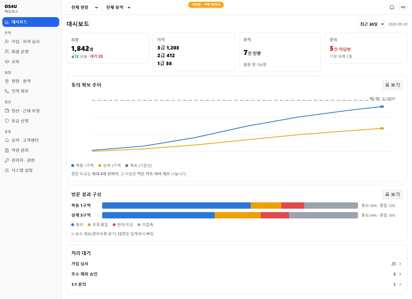This screenshot has width=412, height=299.
Task: Open 등급 산정 menu item
Action: point(31,121)
